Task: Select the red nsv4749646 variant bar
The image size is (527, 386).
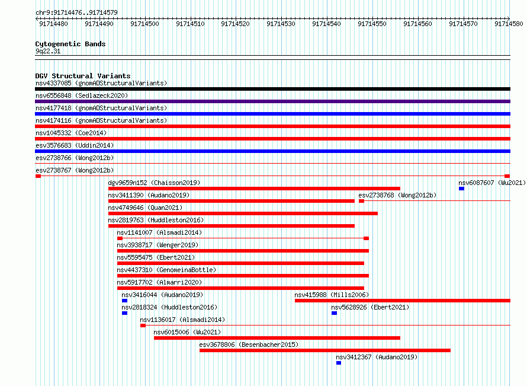Action: point(243,213)
